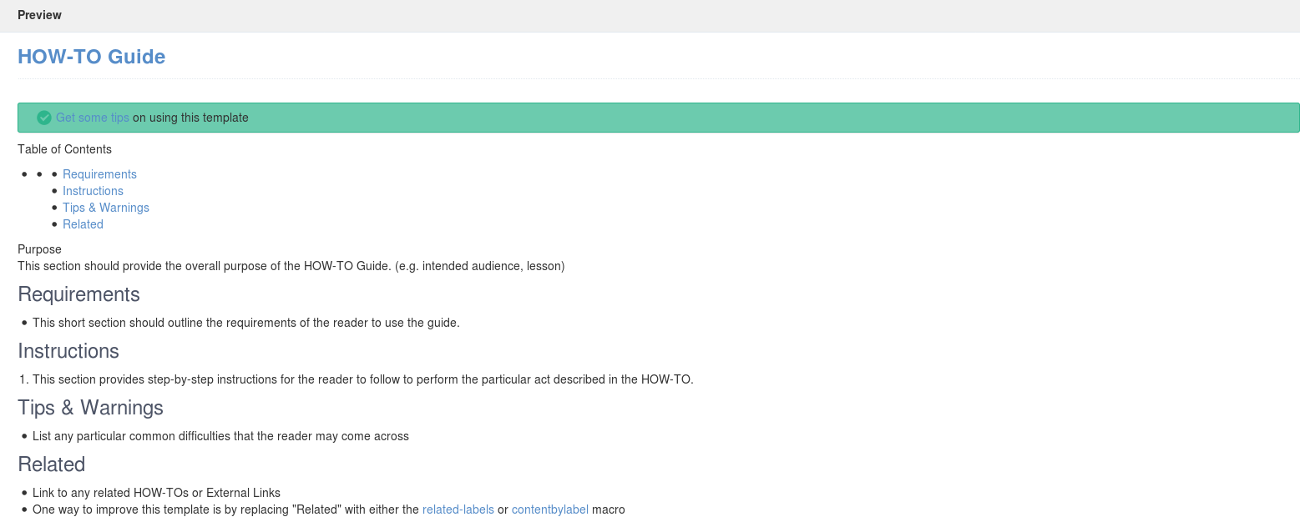Click the Requirements section heading

(x=78, y=294)
